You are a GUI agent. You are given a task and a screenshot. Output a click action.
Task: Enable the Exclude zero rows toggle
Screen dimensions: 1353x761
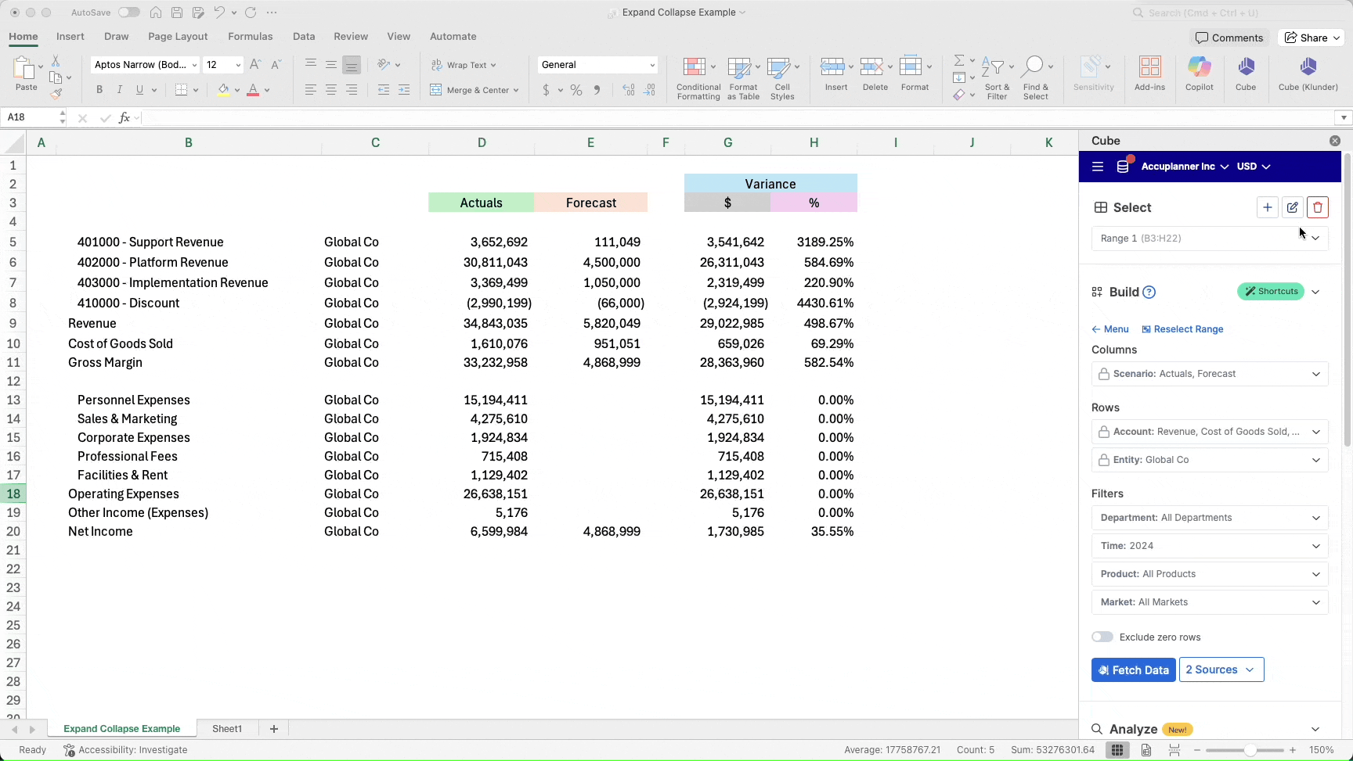click(1102, 637)
